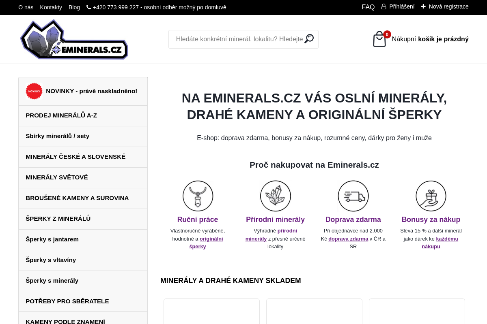The image size is (487, 324).
Task: Click the Proč nakupovat na Eminerals.cz heading
Action: point(314,165)
